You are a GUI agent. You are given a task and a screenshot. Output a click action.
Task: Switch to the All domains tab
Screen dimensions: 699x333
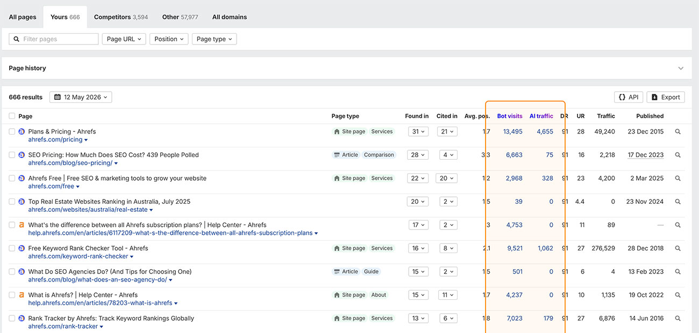[x=230, y=17]
